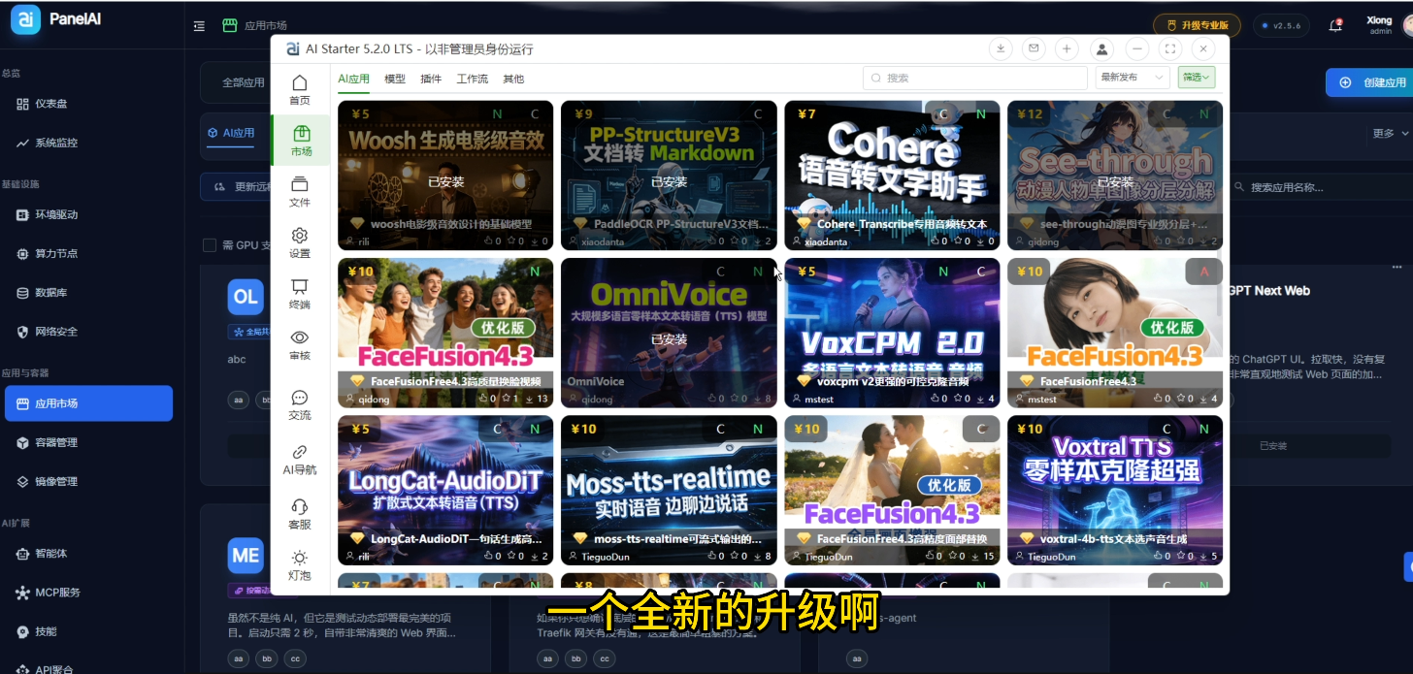Collapse PanelAI sidebar with menu fold icon
This screenshot has width=1413, height=674.
click(x=199, y=25)
